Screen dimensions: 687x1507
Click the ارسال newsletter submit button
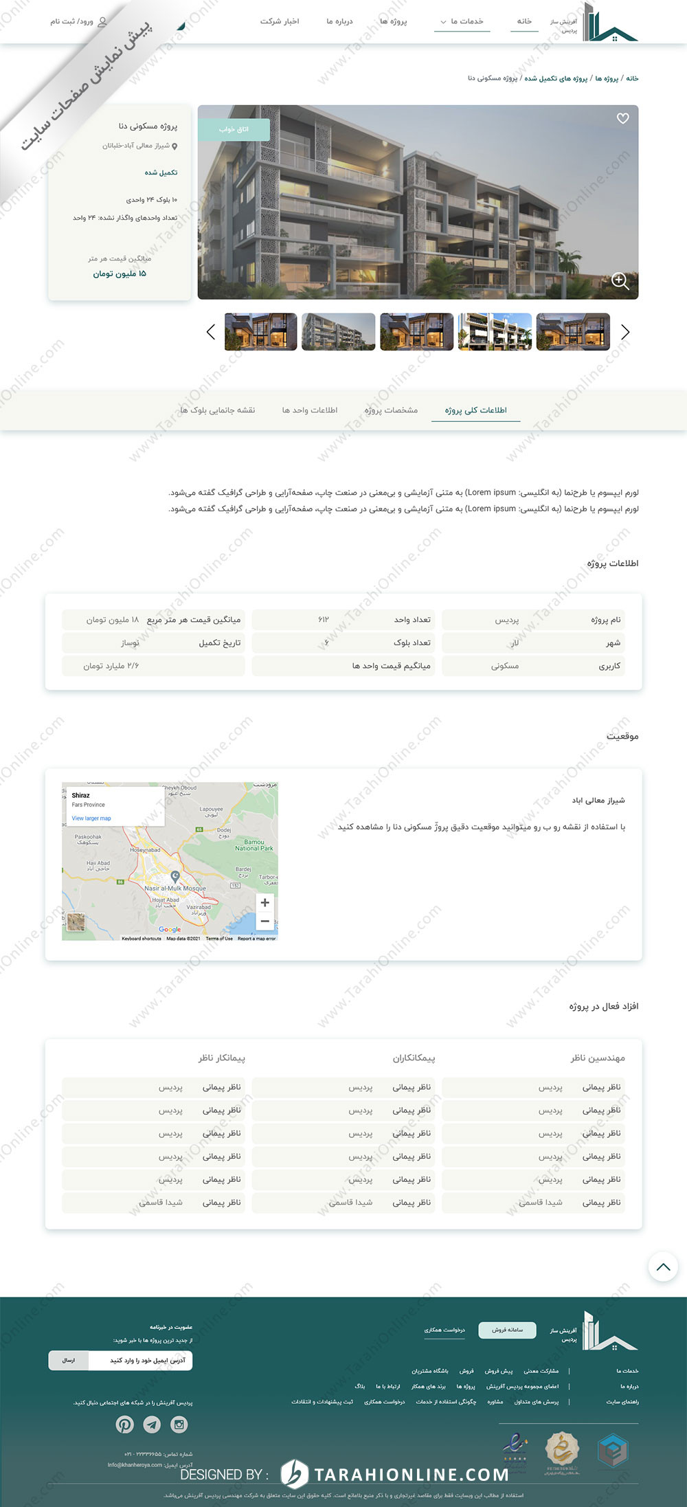pyautogui.click(x=69, y=1360)
